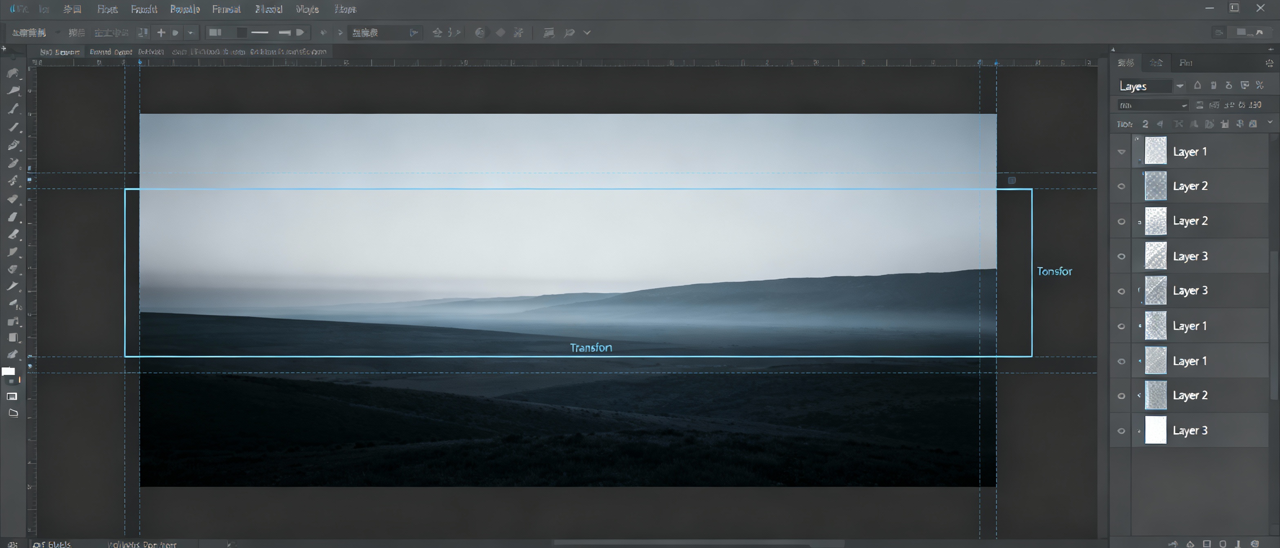The height and width of the screenshot is (548, 1280).
Task: Open the Font menu in the menu bar
Action: pyautogui.click(x=107, y=9)
